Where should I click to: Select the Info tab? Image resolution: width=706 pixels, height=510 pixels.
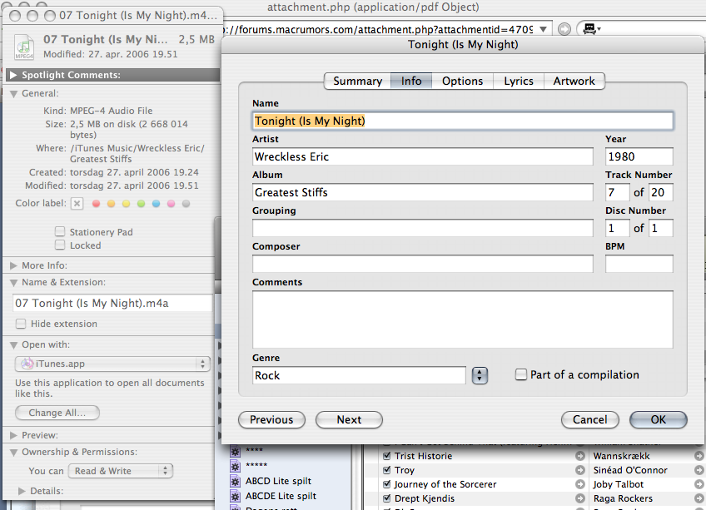(411, 81)
